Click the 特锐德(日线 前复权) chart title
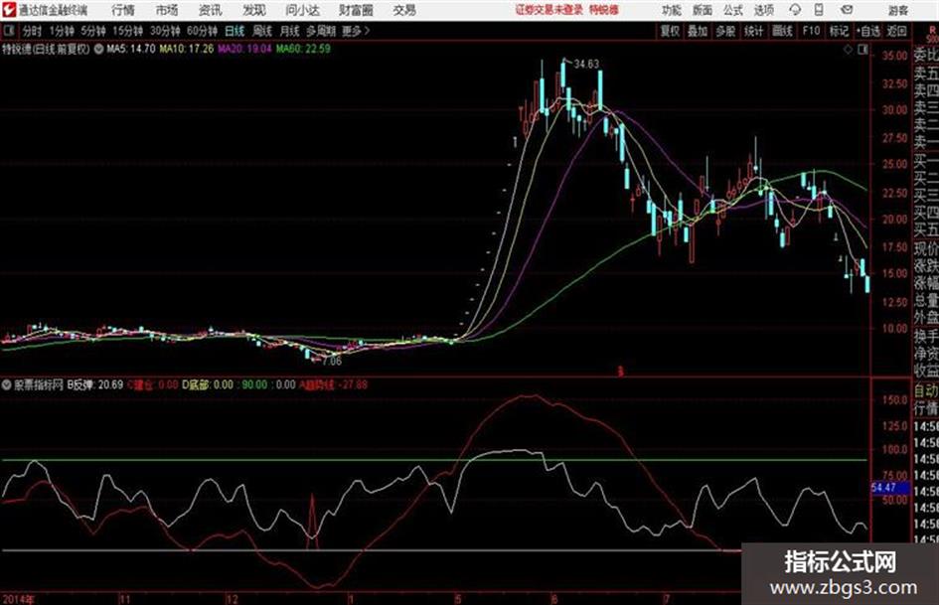This screenshot has height=605, width=939. (x=46, y=49)
